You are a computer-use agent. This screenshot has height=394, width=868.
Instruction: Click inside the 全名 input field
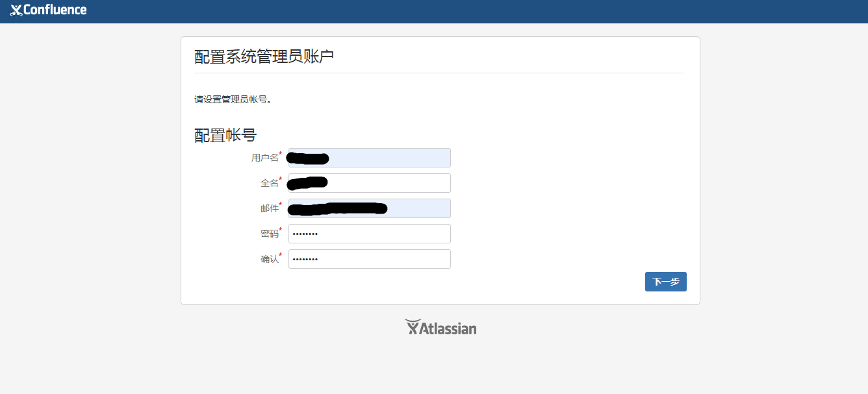tap(369, 182)
